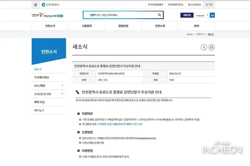Click the 작성일 table label
The image size is (250, 166).
pos(155,74)
